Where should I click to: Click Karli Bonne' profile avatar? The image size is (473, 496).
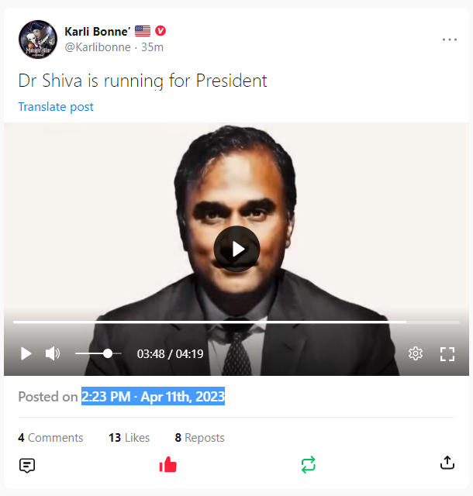coord(38,40)
